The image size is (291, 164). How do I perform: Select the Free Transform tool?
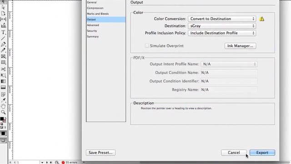pyautogui.click(x=3, y=75)
